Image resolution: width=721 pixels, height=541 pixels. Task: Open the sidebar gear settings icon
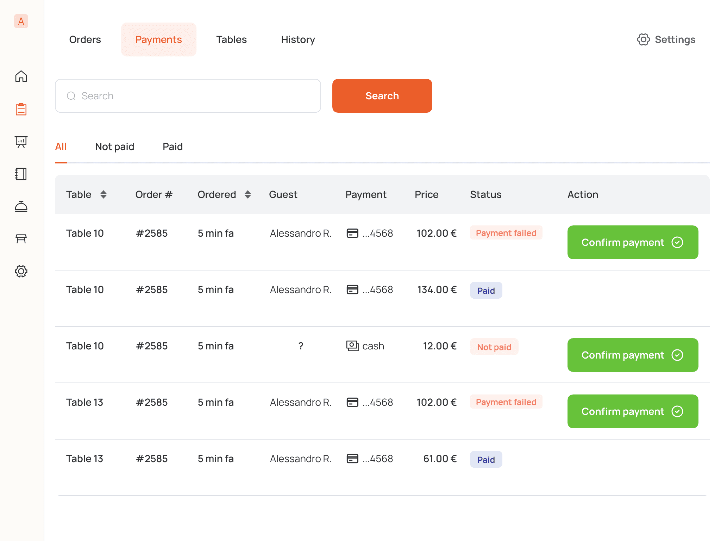pyautogui.click(x=21, y=271)
